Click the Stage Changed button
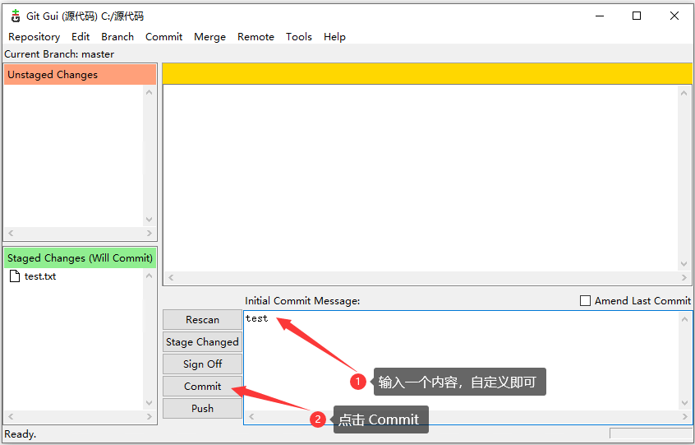Screen dimensions: 695x445 (x=203, y=342)
